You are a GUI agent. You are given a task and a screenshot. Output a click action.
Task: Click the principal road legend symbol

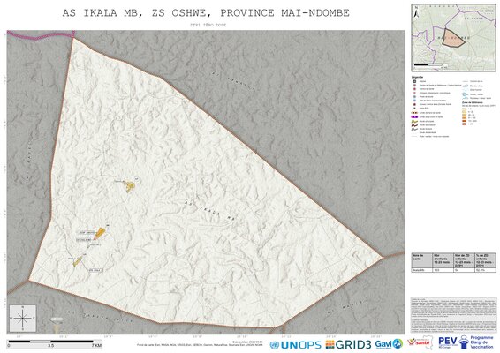pos(414,121)
